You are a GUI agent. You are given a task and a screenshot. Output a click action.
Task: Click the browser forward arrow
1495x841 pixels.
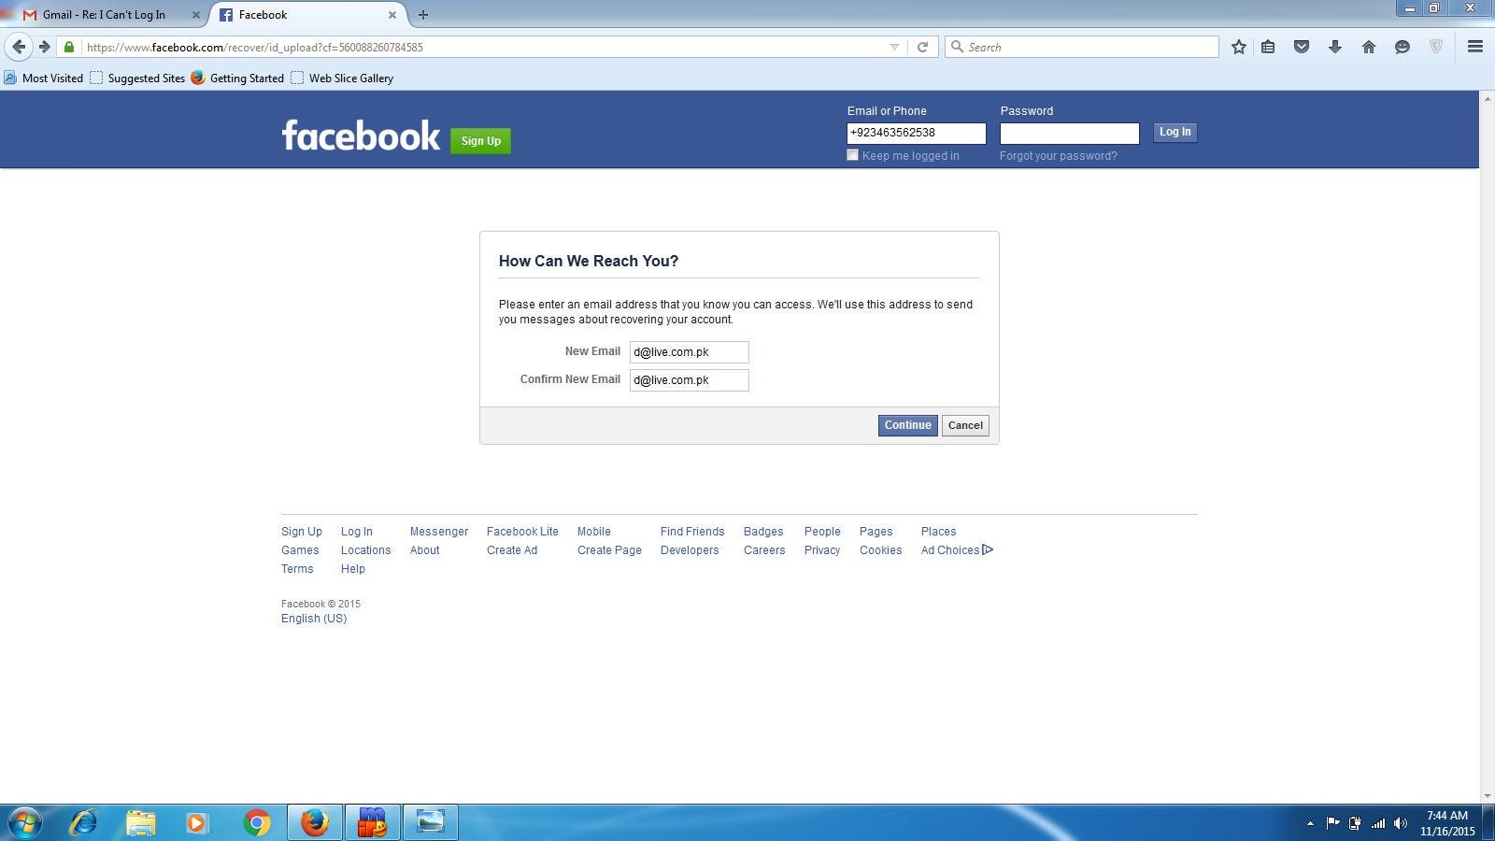(x=44, y=47)
